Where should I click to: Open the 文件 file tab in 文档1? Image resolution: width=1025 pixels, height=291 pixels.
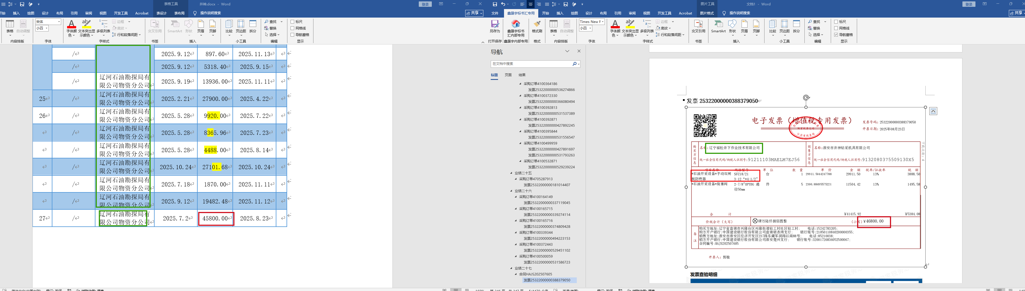click(x=495, y=13)
